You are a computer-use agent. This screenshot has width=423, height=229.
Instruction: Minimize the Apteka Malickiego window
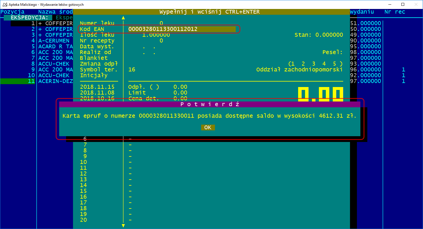click(390, 5)
